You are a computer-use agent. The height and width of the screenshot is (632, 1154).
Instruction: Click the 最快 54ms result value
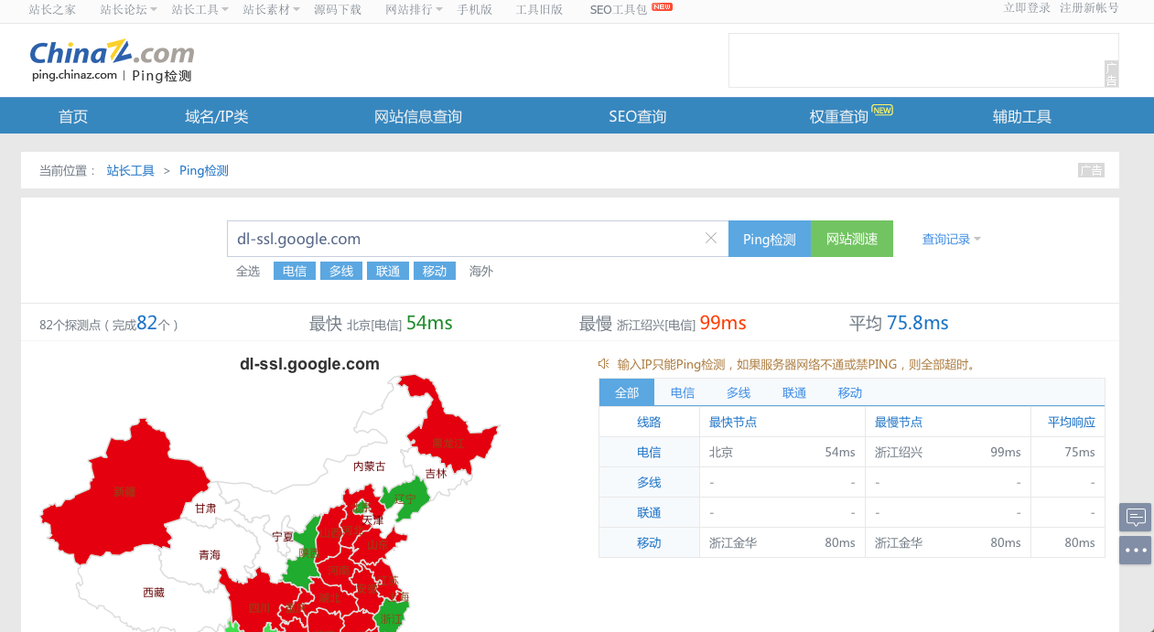[429, 323]
